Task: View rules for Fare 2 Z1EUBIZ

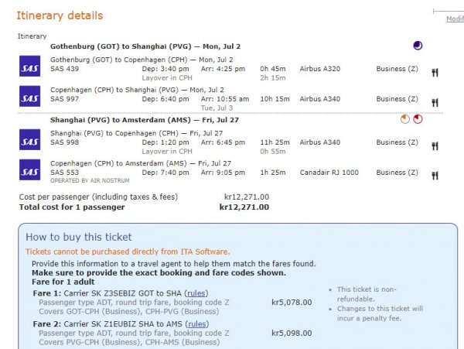Action: point(196,323)
